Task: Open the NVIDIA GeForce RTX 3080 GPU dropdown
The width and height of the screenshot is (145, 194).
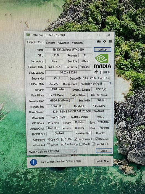Action: coord(52,151)
